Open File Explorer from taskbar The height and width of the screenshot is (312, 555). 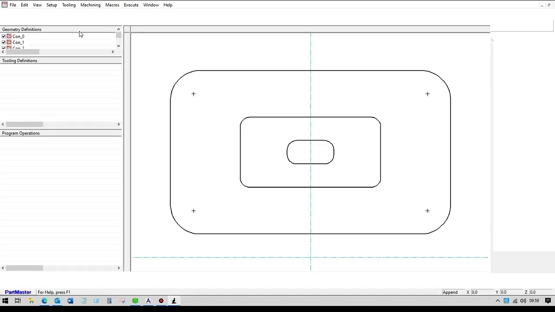pos(31,301)
